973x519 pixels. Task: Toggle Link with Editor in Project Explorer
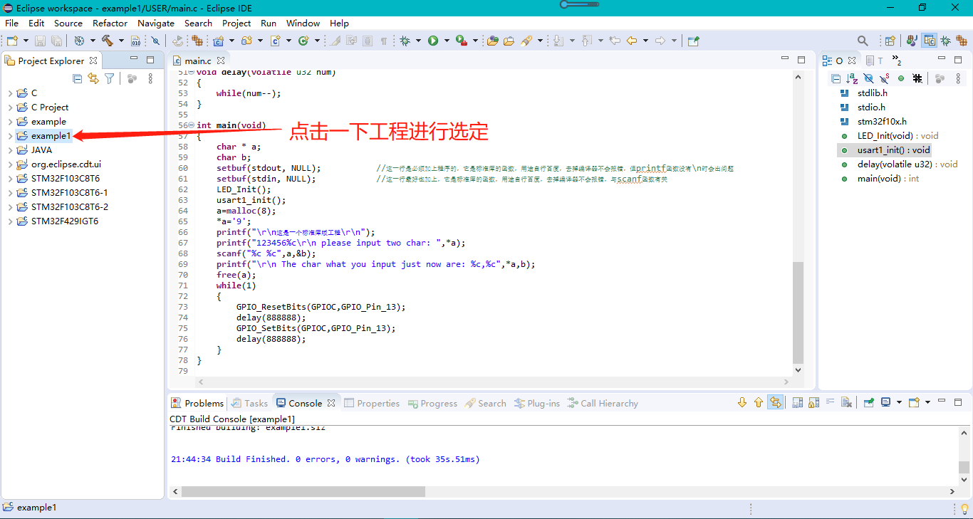coord(93,79)
